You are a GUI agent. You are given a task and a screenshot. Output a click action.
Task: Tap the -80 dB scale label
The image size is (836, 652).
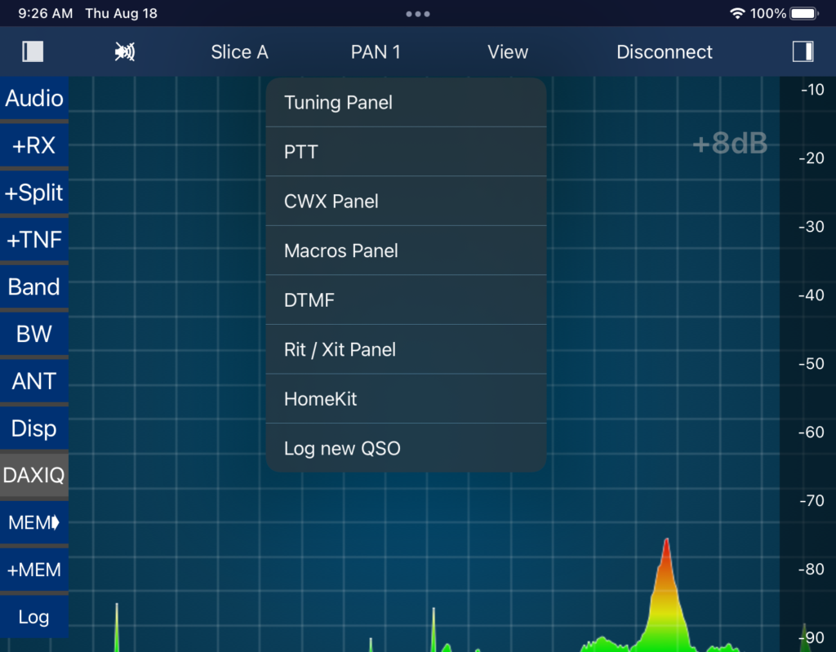(x=812, y=569)
